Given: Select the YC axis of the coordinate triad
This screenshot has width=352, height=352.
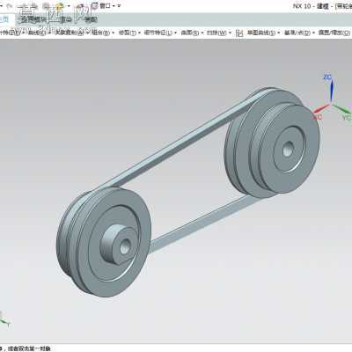Looking at the screenshot, I should [341, 109].
